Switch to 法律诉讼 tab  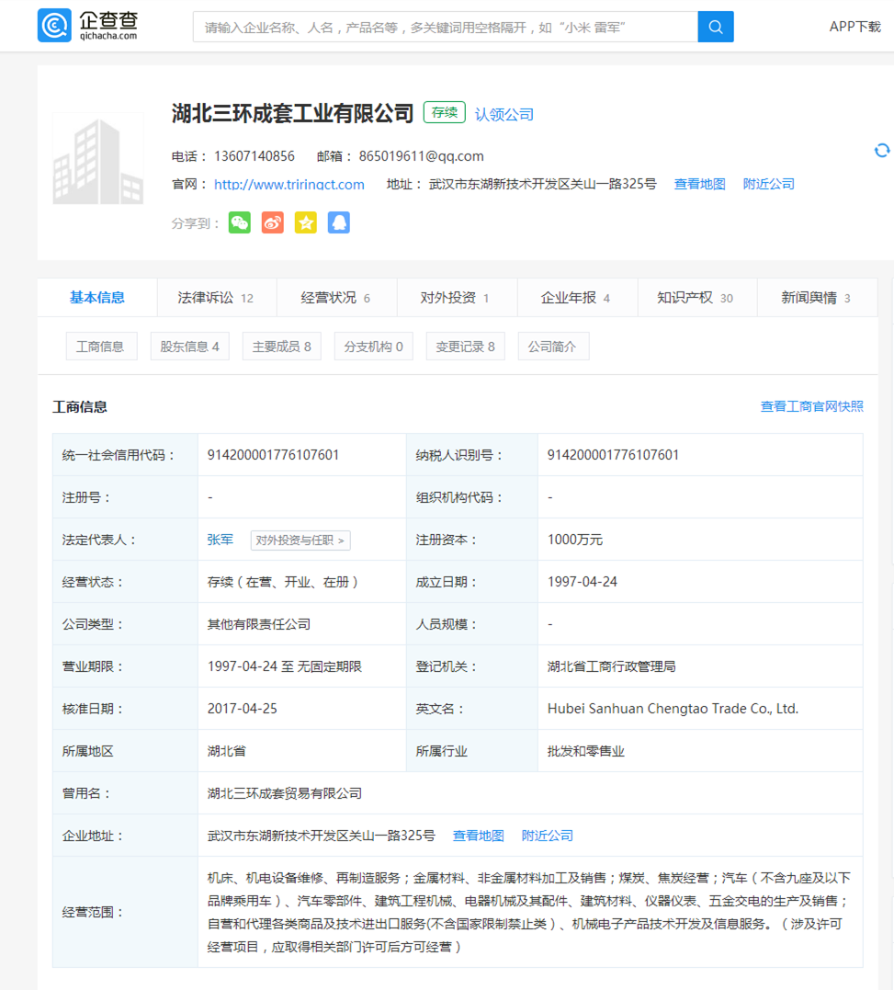click(217, 298)
